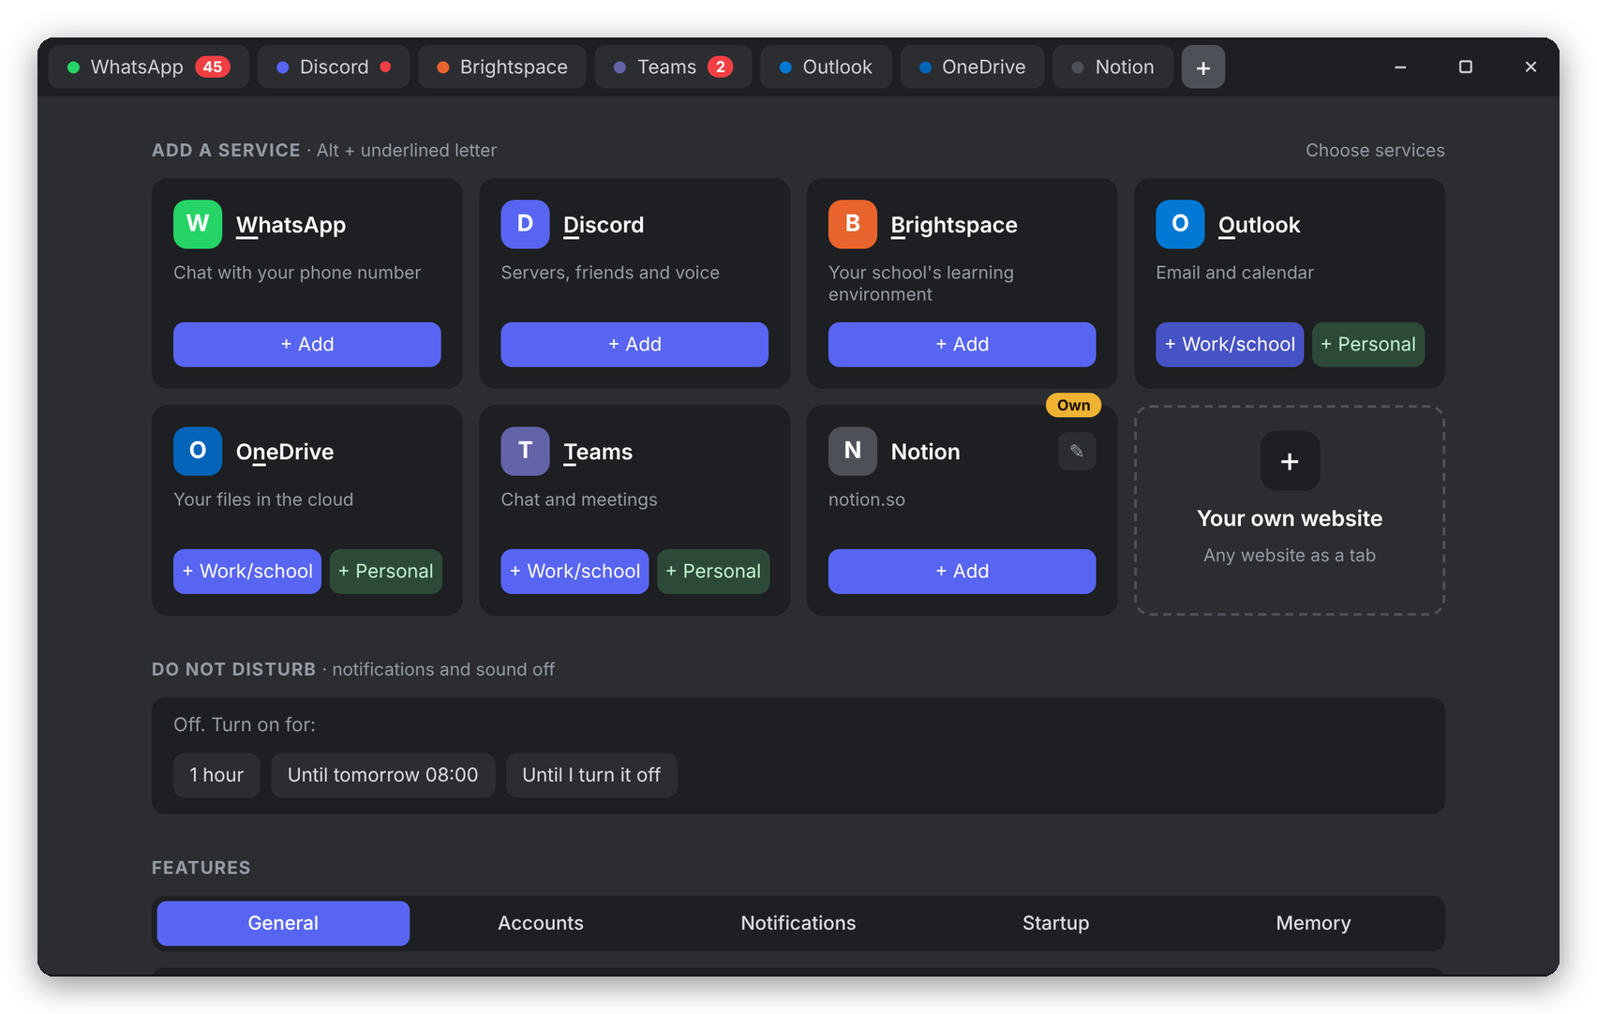This screenshot has height=1014, width=1597.
Task: Click the red dot on Discord tab
Action: [x=385, y=67]
